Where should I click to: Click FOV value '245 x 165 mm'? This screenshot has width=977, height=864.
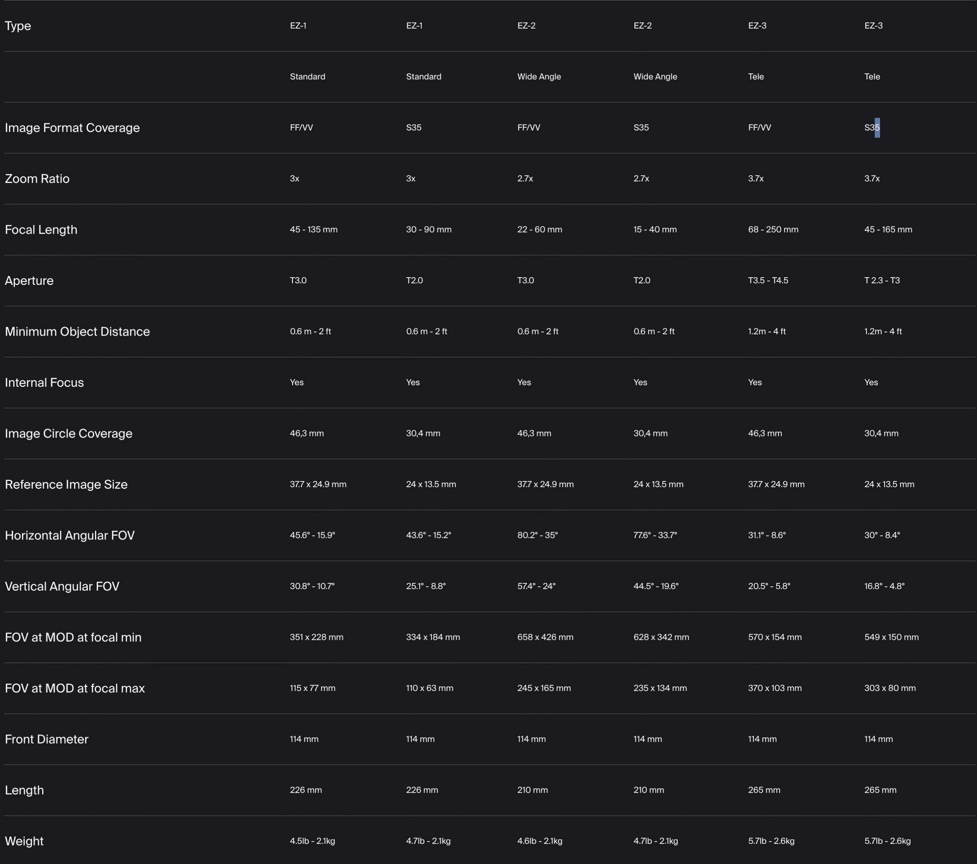(544, 688)
